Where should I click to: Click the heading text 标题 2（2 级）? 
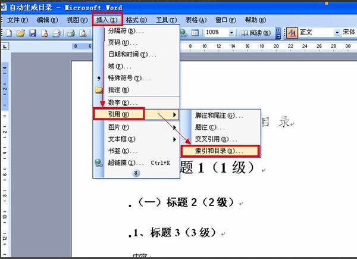coord(201,202)
